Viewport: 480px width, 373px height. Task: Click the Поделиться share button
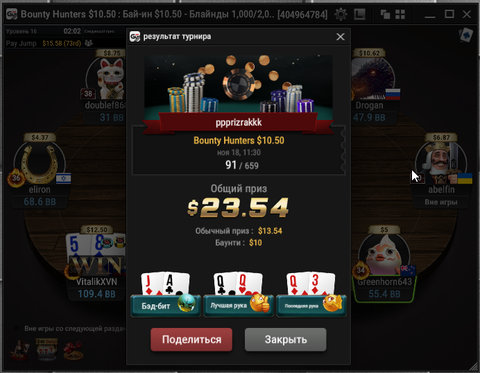tap(191, 339)
